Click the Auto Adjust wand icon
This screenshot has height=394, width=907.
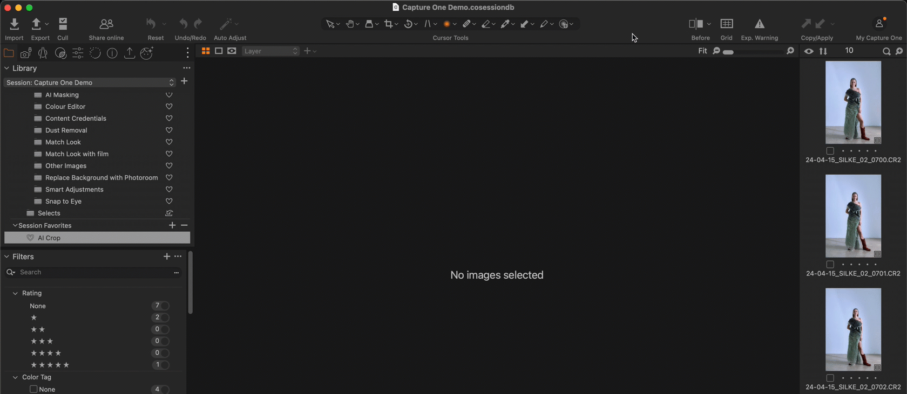pos(225,24)
